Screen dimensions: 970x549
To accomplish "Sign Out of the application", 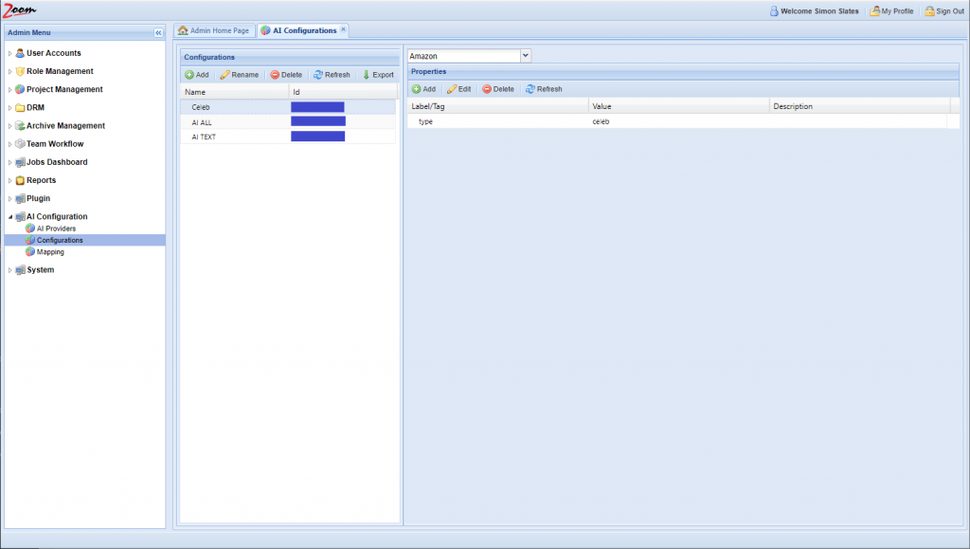I will 943,11.
